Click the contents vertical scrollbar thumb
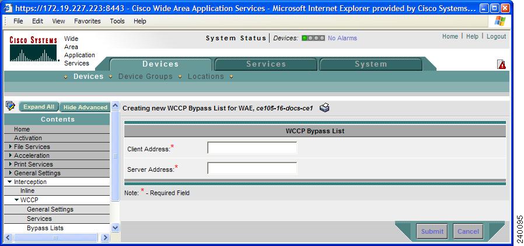The height and width of the screenshot is (246, 524). tap(115, 156)
